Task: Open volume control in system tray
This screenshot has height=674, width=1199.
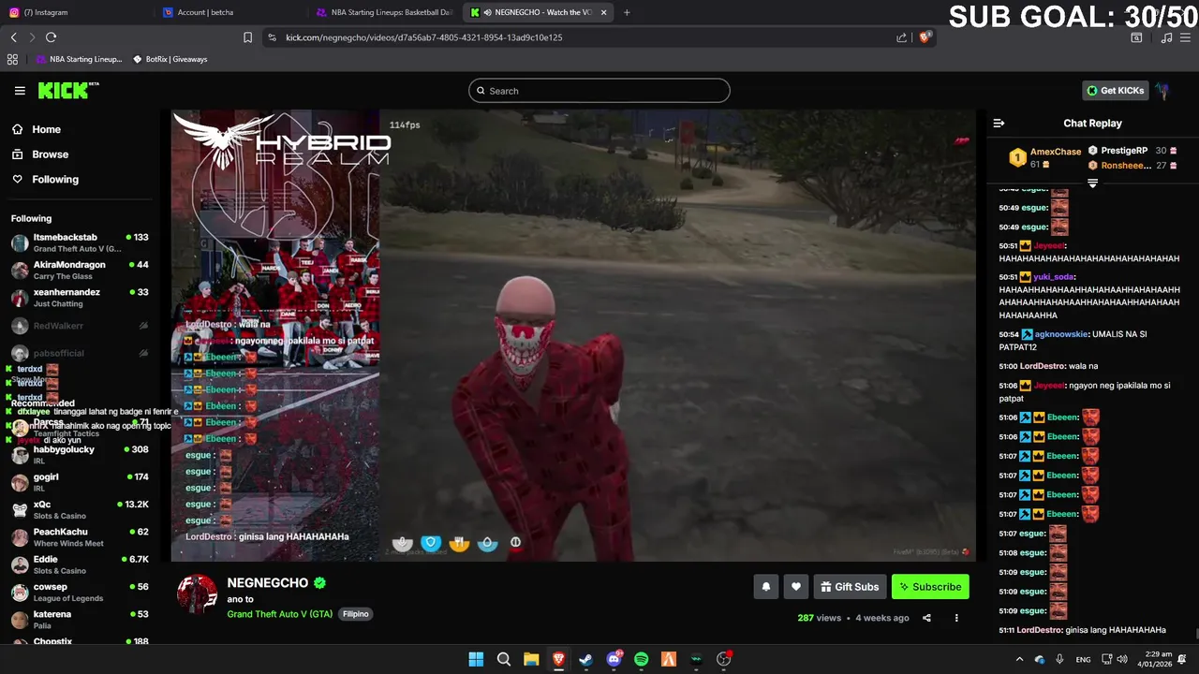Action: [x=1123, y=659]
